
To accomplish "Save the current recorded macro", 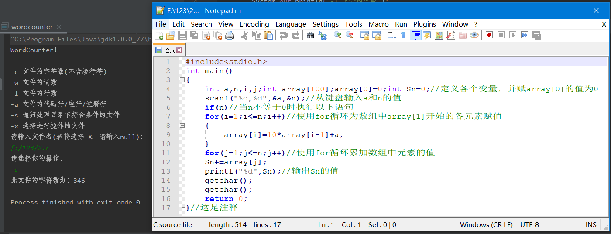I will 536,35.
